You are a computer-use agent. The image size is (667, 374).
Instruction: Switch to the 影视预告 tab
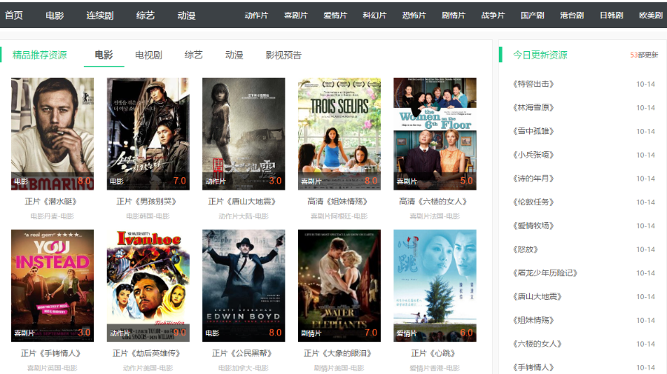[283, 55]
